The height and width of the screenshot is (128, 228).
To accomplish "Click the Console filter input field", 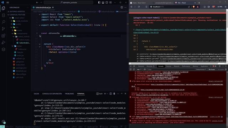I will click(171, 70).
